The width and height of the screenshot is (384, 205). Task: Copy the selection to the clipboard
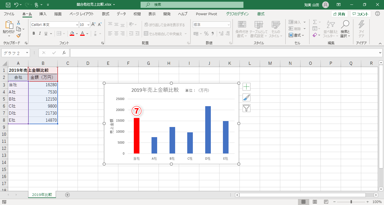tap(19, 29)
